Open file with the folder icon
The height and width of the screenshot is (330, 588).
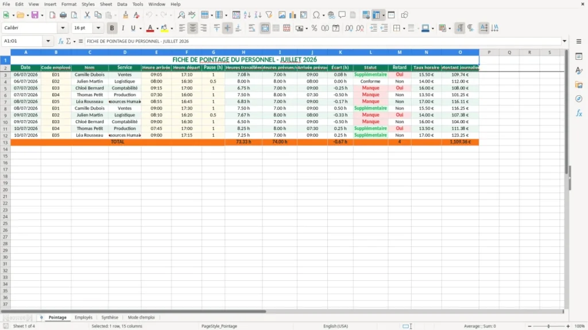(x=20, y=15)
